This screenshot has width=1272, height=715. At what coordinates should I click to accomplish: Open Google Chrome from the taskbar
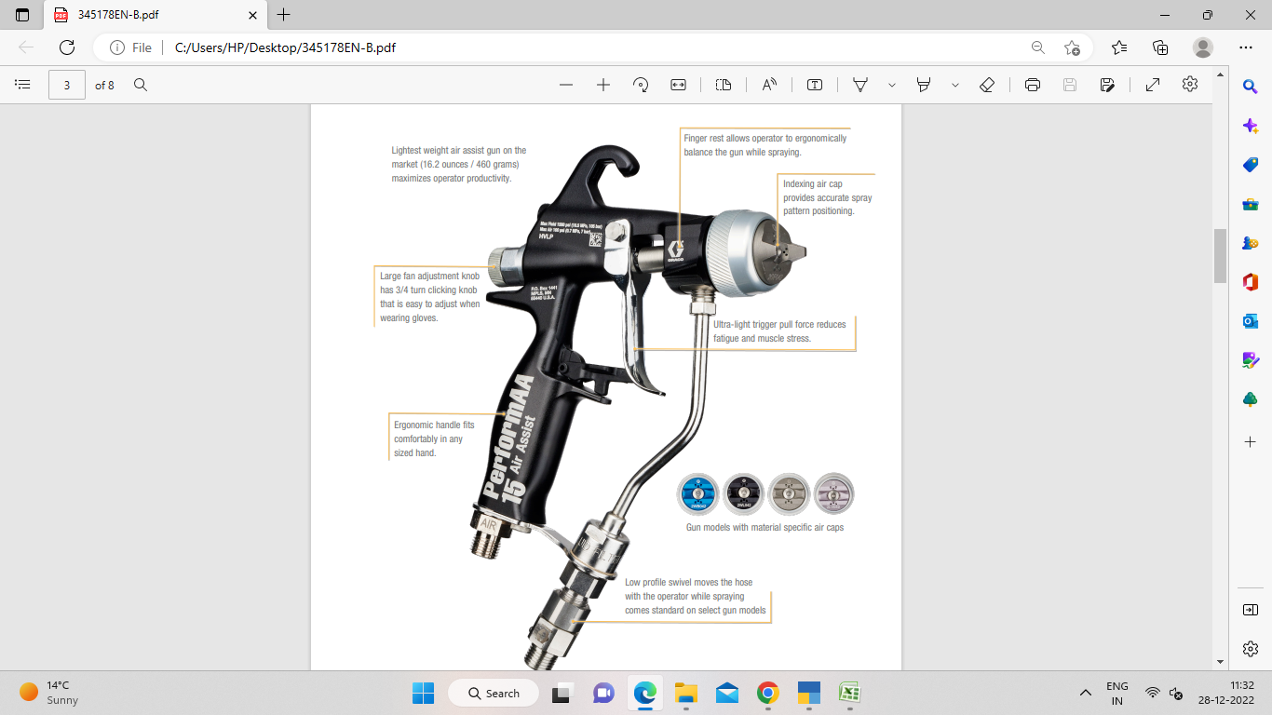pos(767,693)
